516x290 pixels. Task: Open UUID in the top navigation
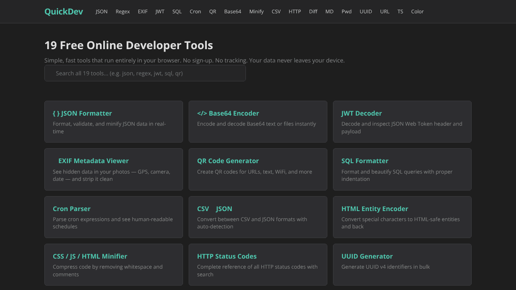366,12
